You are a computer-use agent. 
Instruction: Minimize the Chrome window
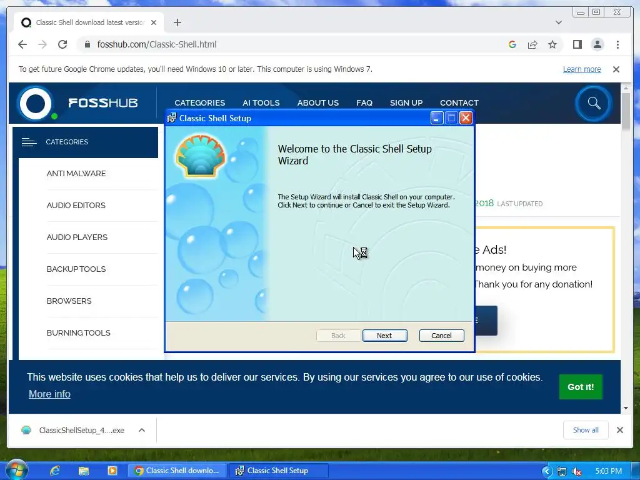581,12
